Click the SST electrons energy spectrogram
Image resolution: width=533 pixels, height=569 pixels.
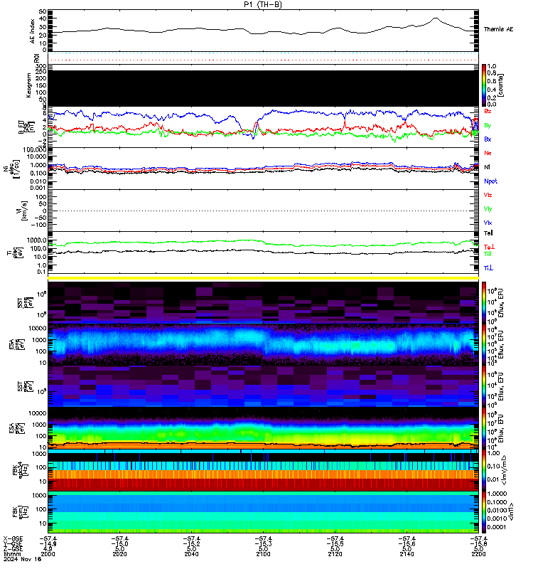[x=263, y=386]
